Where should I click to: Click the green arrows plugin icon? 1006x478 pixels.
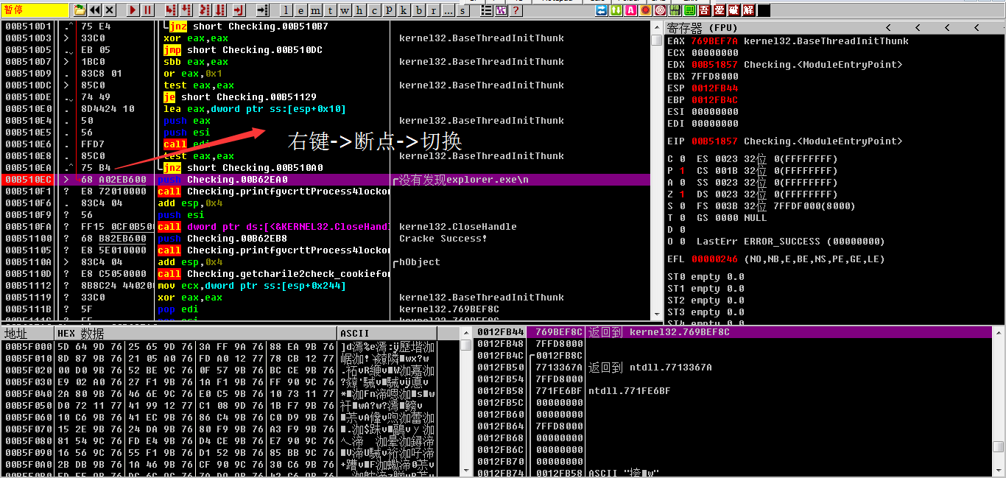(x=616, y=10)
